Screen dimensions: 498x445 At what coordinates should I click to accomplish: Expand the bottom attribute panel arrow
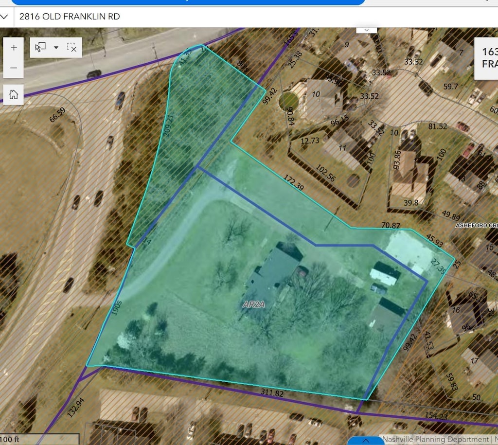coord(366,441)
